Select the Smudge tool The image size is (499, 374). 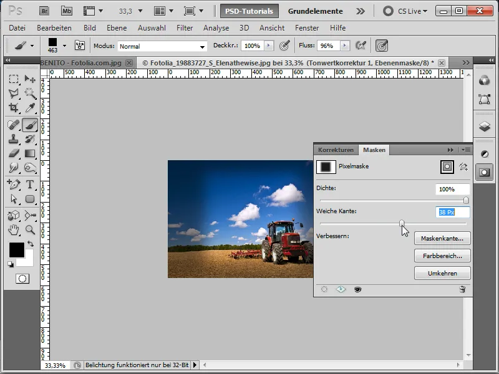(x=13, y=168)
